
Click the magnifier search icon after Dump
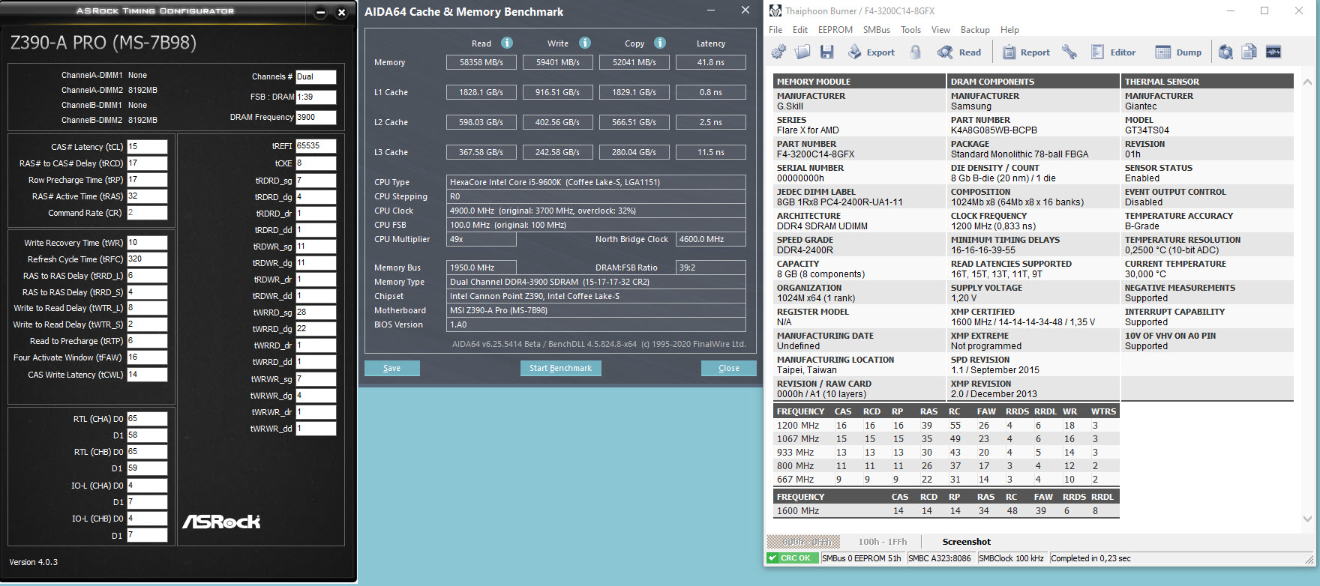tap(1225, 52)
